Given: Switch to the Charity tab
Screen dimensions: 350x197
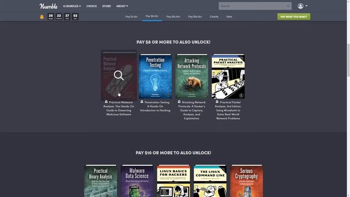Looking at the screenshot, I should 214,16.
